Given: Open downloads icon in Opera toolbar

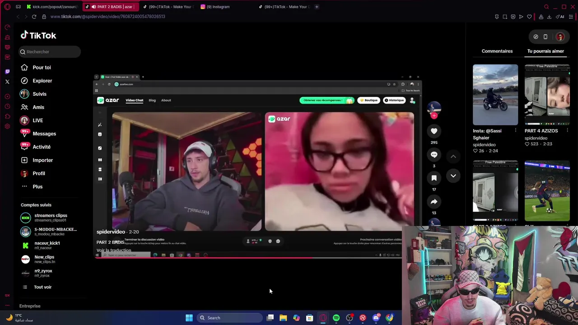Looking at the screenshot, I should 549,17.
